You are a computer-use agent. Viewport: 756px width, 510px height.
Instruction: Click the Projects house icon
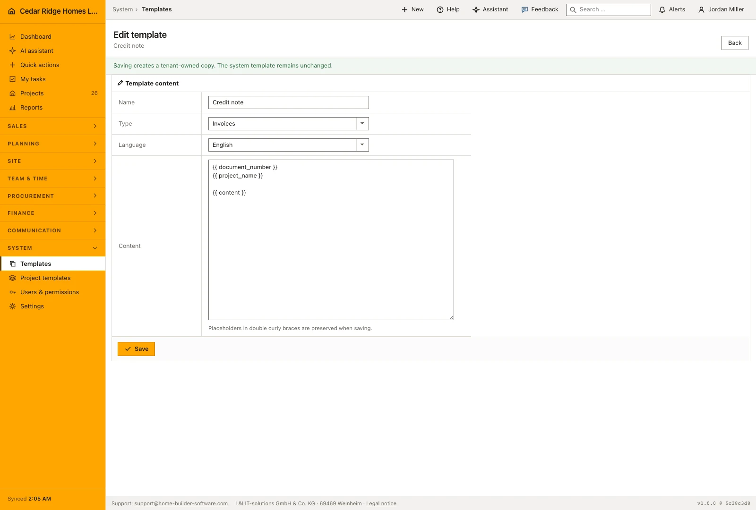13,93
